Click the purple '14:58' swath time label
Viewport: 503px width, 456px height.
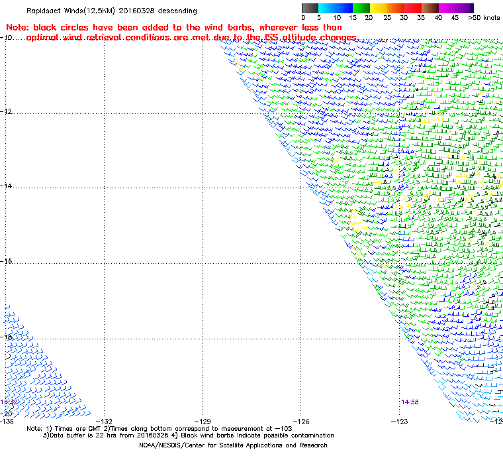[410, 402]
